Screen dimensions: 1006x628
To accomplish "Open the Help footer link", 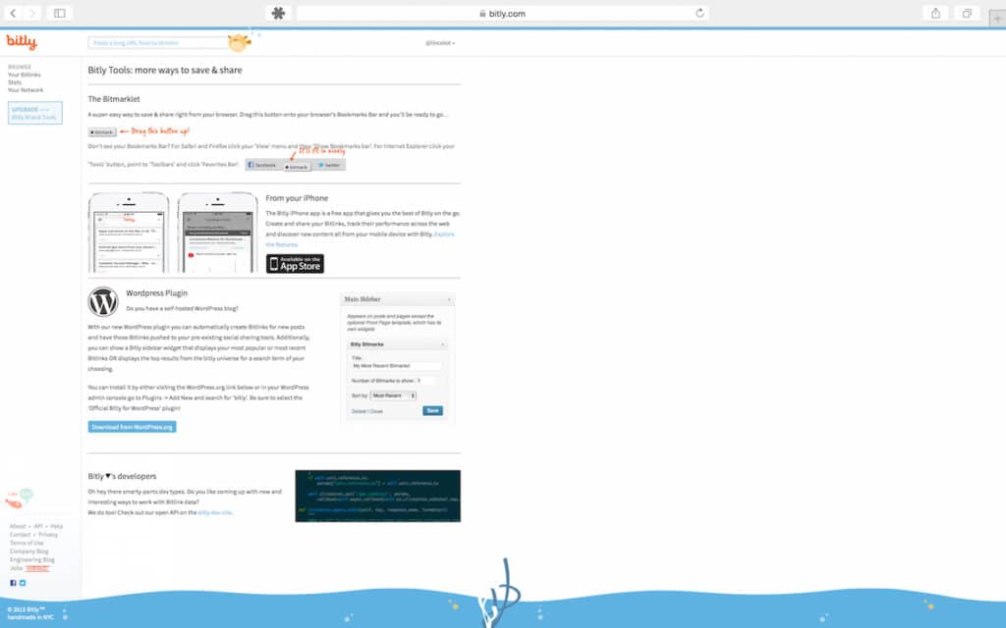I will (56, 526).
